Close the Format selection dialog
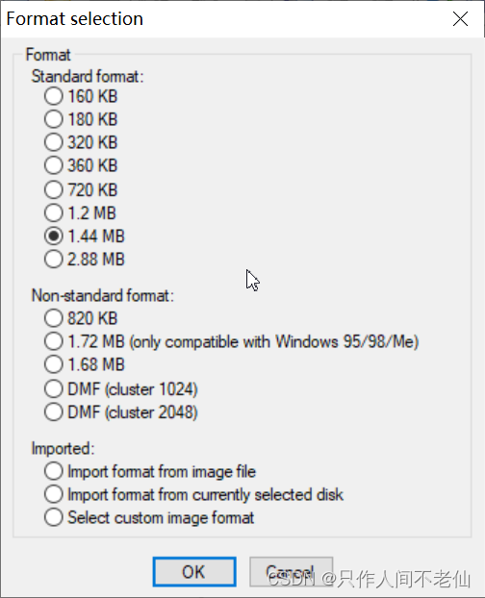Screen dimensions: 485x598 [461, 18]
